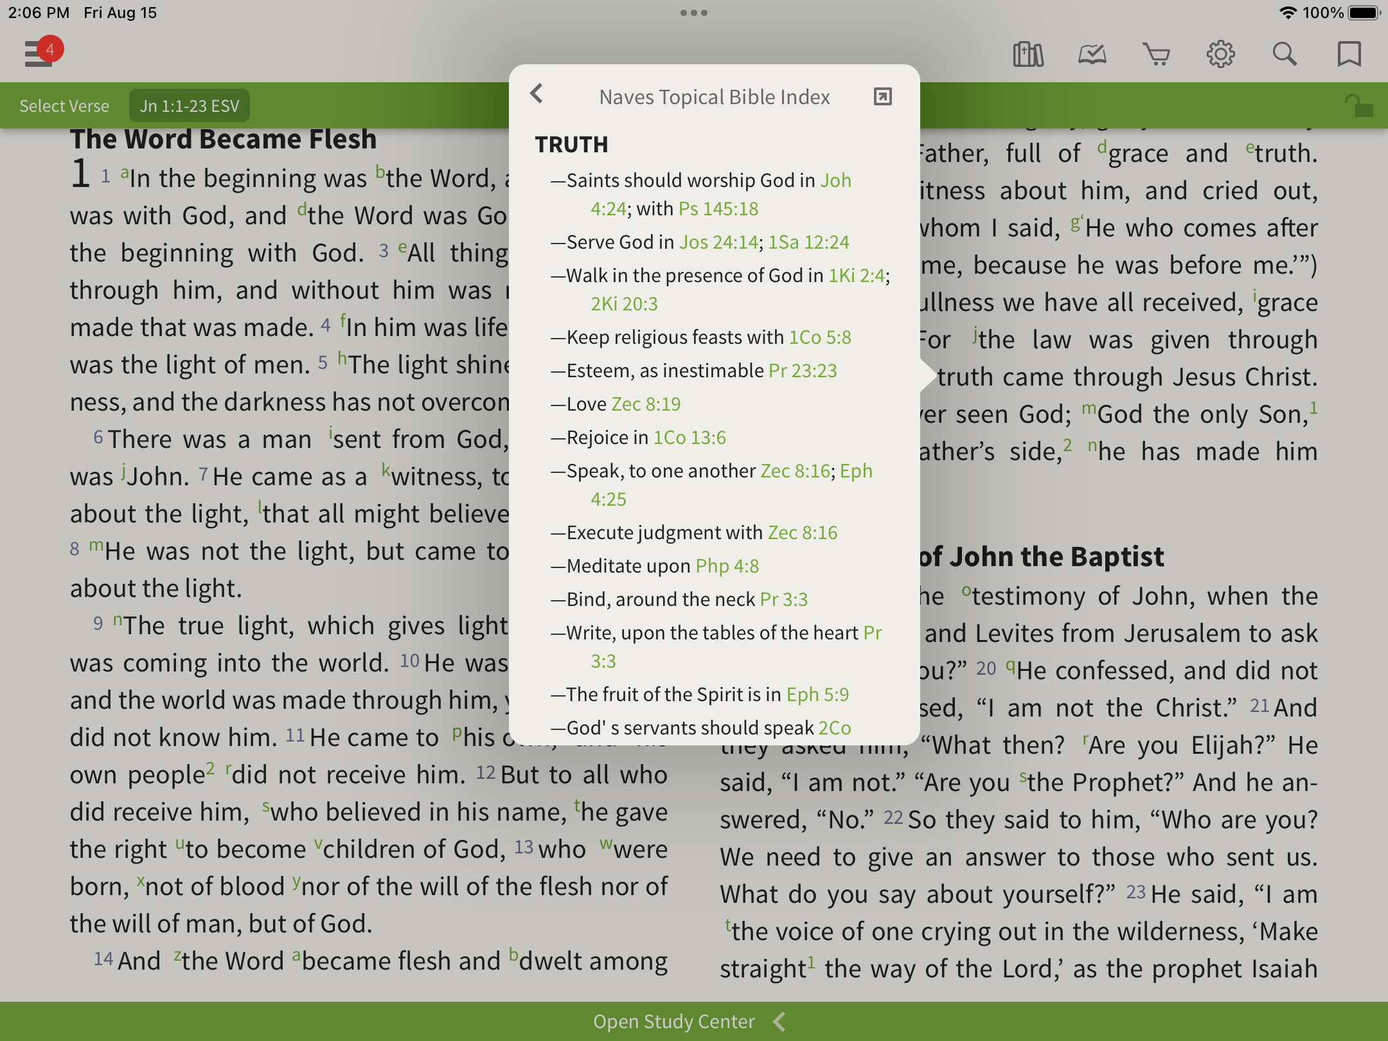Open the reading plan icon
The height and width of the screenshot is (1041, 1388).
click(x=1092, y=55)
